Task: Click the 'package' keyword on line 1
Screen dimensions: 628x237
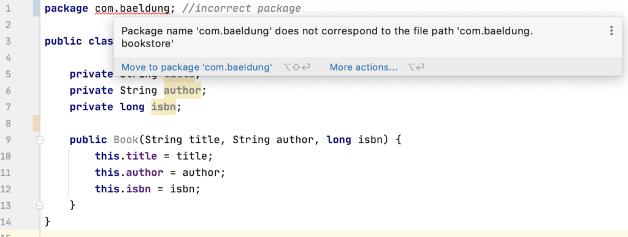Action: click(66, 9)
